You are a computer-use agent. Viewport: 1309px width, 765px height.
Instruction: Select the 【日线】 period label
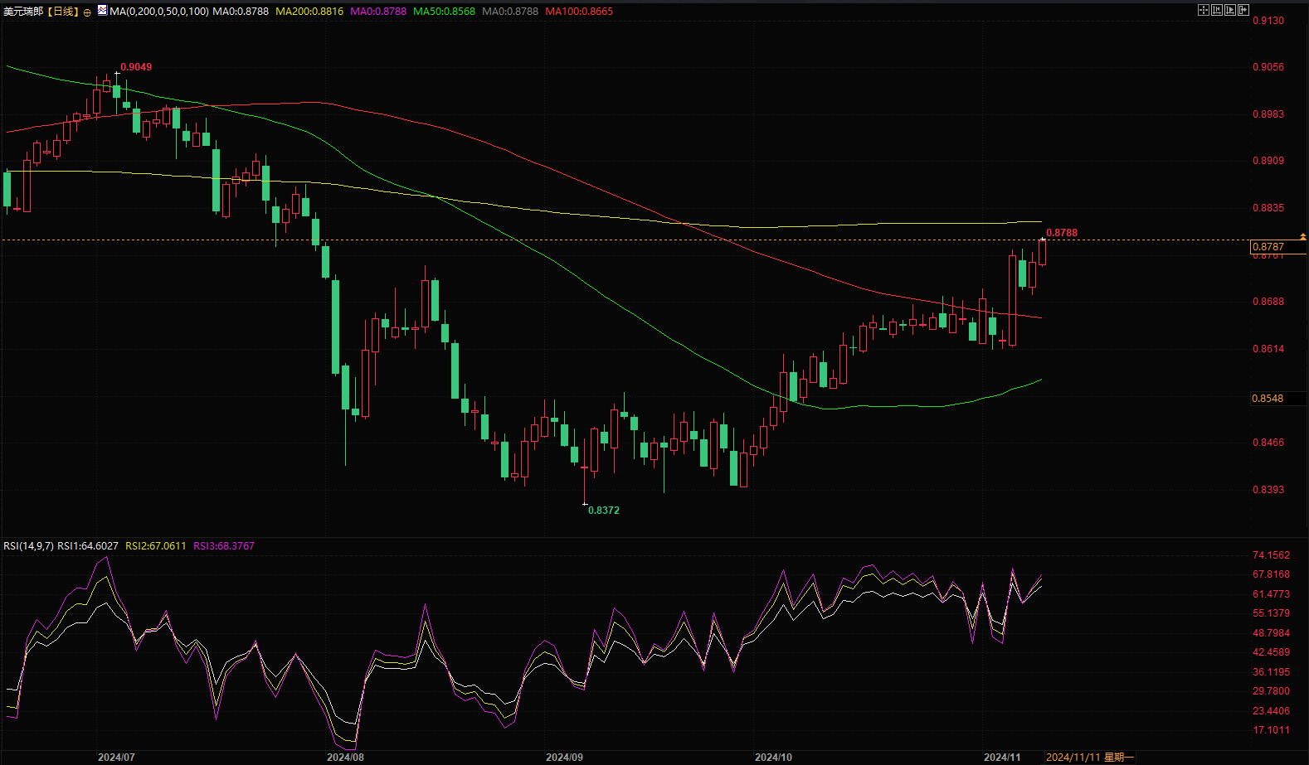click(62, 12)
